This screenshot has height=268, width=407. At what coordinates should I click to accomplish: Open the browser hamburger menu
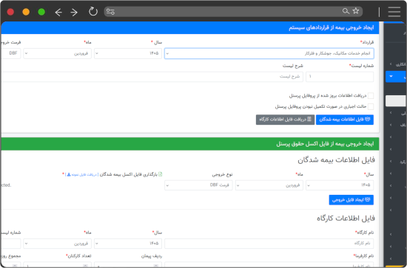(x=394, y=12)
